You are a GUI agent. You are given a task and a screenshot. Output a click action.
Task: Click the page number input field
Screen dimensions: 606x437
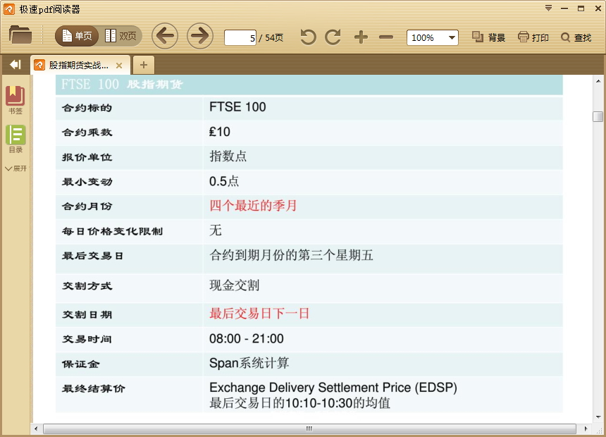click(240, 38)
